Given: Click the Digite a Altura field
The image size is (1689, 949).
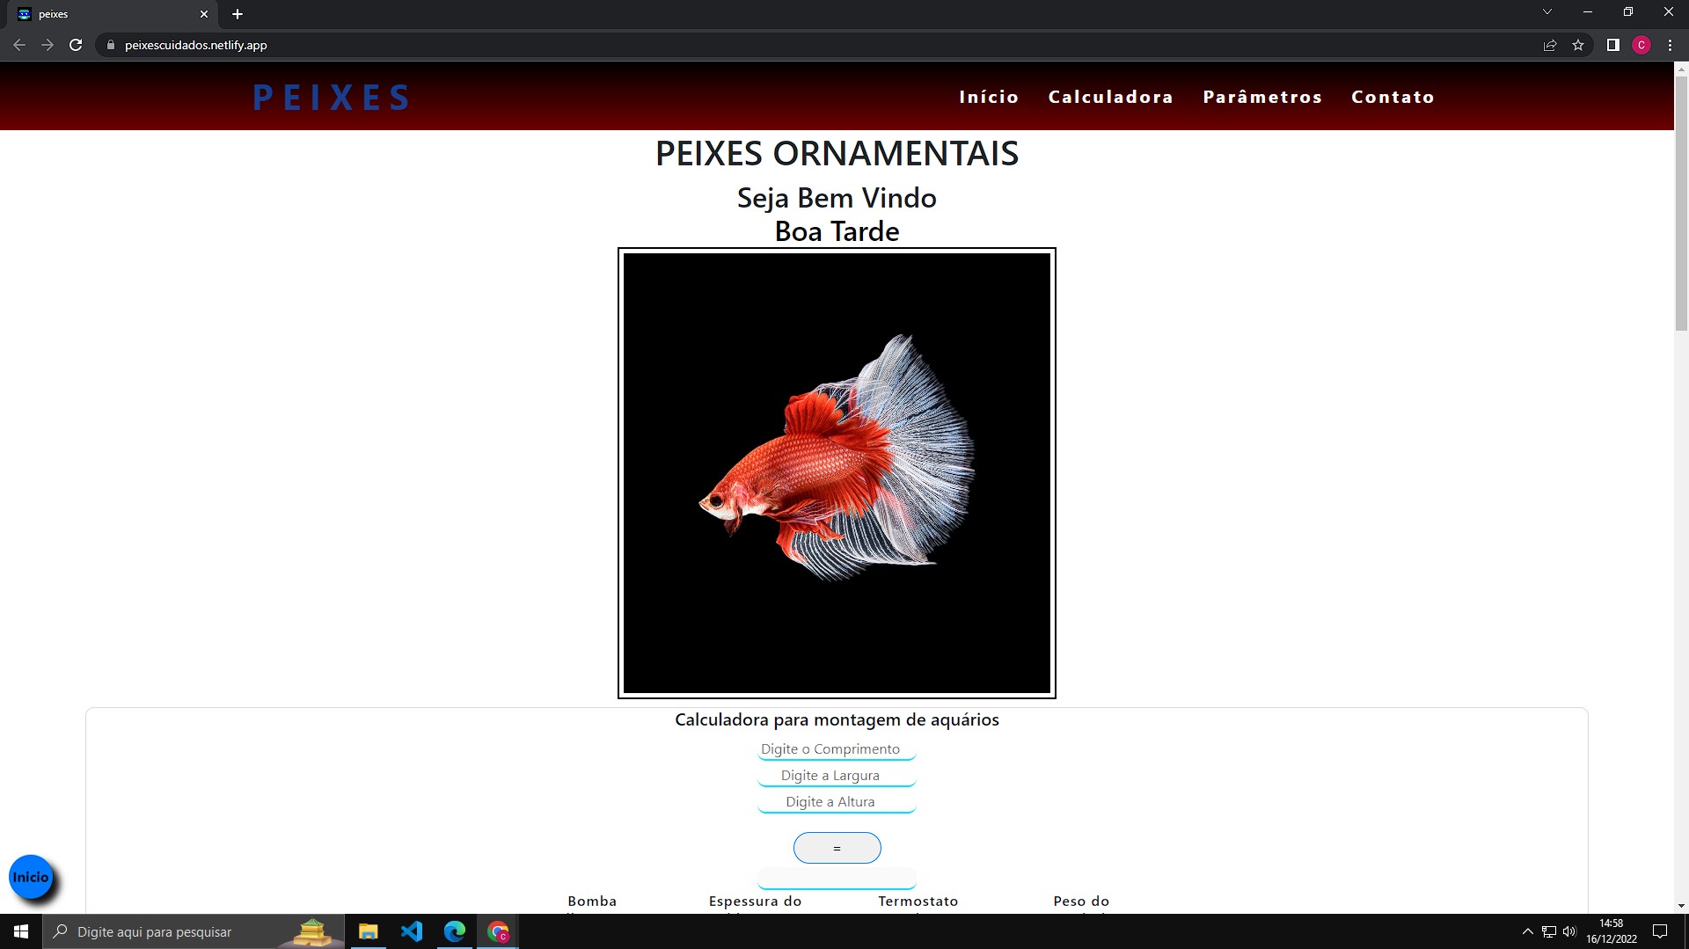Looking at the screenshot, I should click(837, 802).
